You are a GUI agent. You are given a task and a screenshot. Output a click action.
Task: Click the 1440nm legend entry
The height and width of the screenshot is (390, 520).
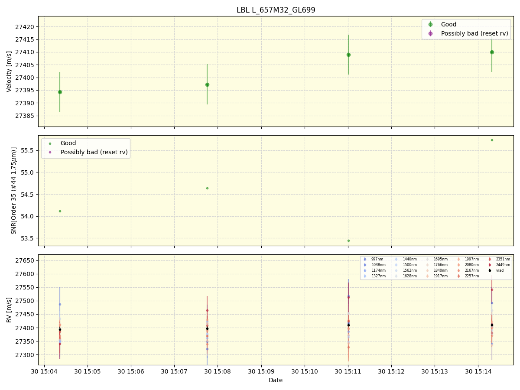(406, 259)
